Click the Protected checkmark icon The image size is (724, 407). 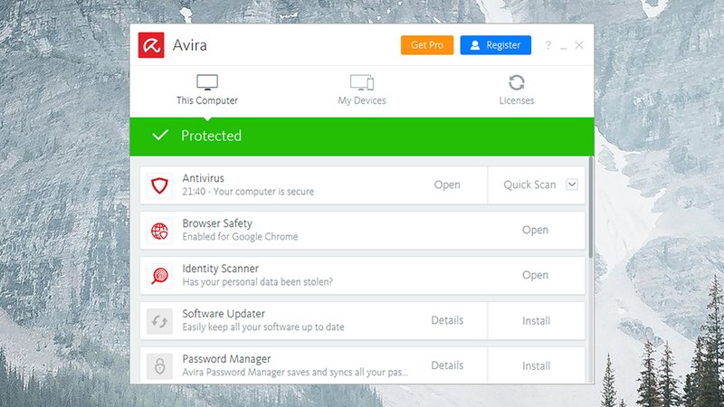(160, 135)
